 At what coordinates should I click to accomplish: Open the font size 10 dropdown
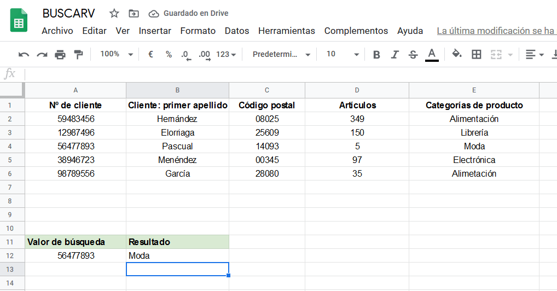tap(343, 54)
